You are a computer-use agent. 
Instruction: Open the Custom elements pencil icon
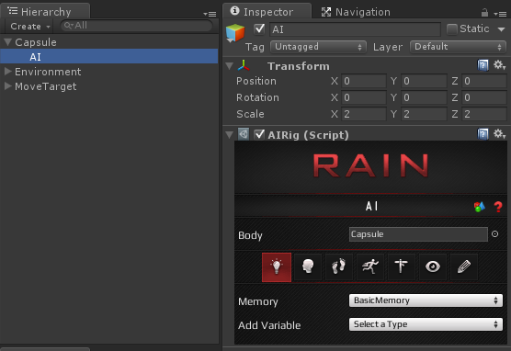[x=464, y=266]
